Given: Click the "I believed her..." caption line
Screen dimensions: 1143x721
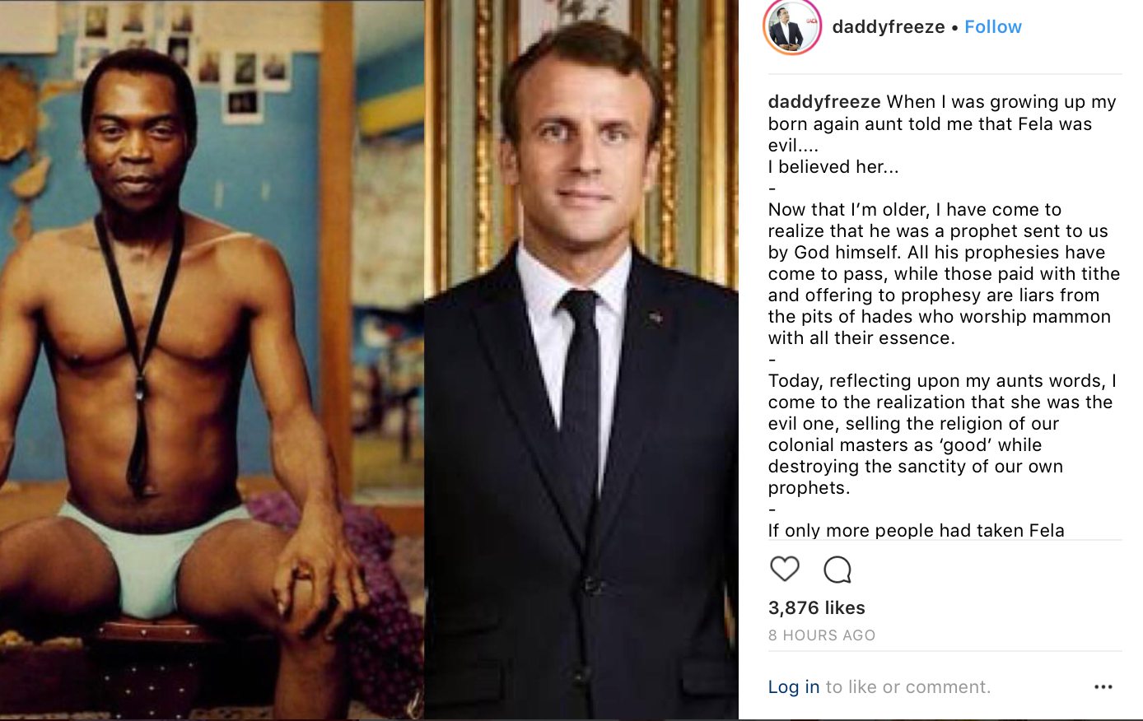Looking at the screenshot, I should click(x=833, y=166).
